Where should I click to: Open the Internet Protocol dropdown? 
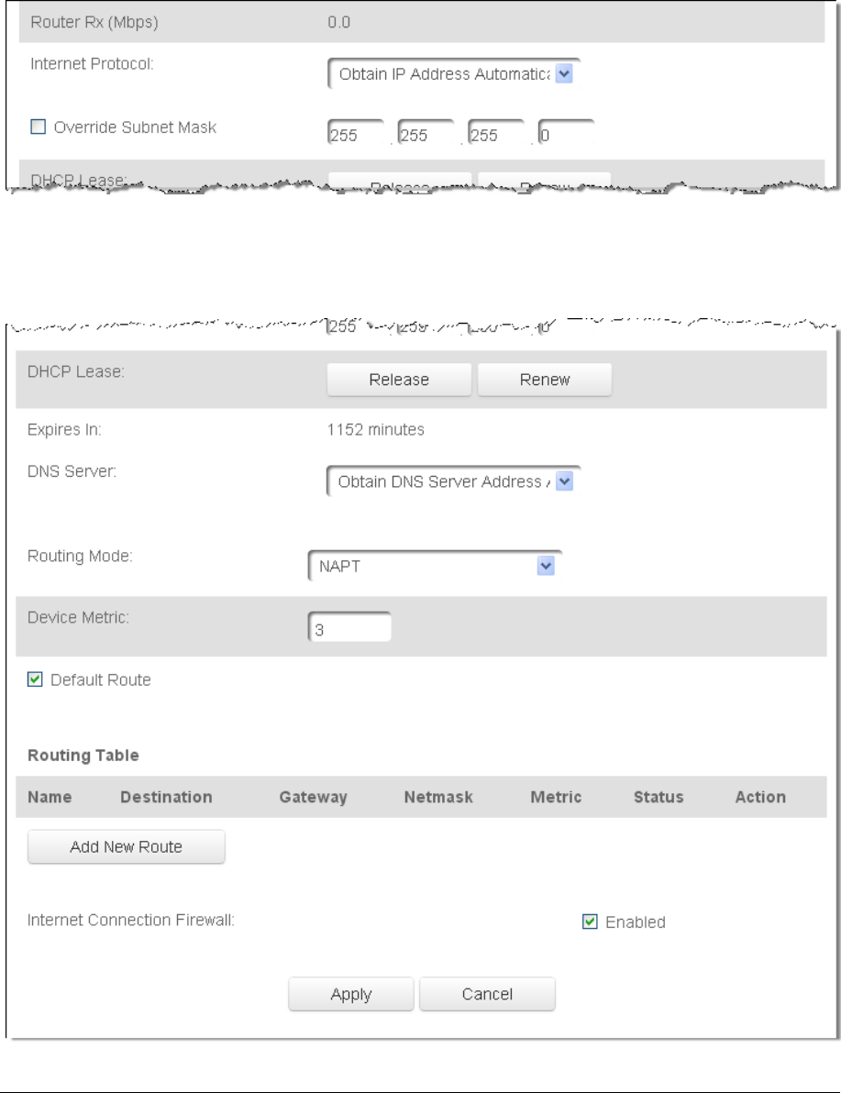point(454,73)
